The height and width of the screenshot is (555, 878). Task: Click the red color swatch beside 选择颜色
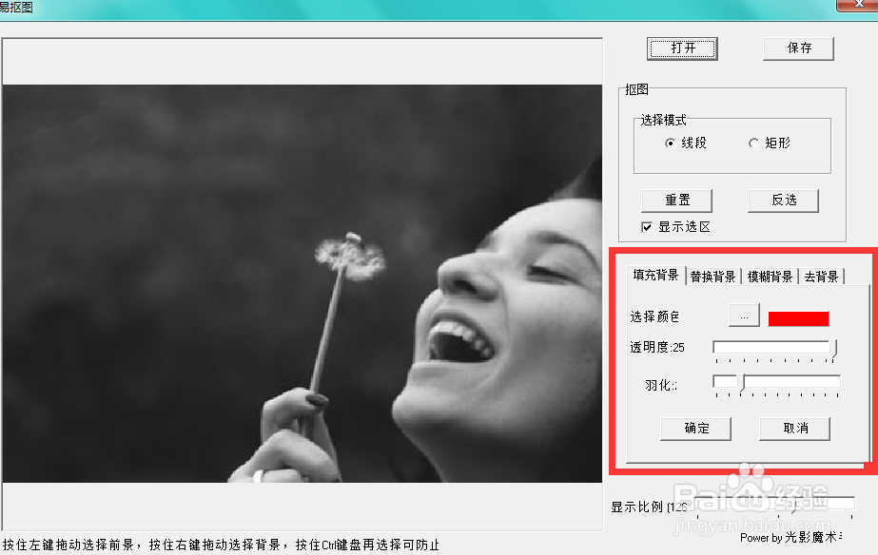click(x=798, y=317)
